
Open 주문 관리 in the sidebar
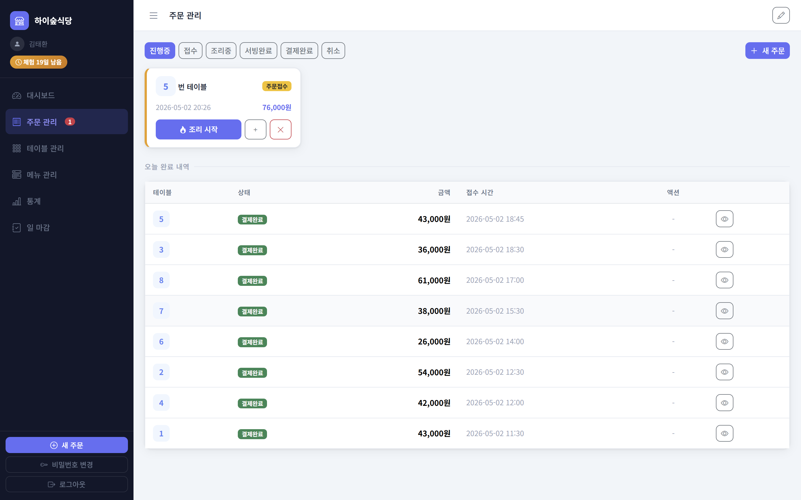[x=66, y=122]
